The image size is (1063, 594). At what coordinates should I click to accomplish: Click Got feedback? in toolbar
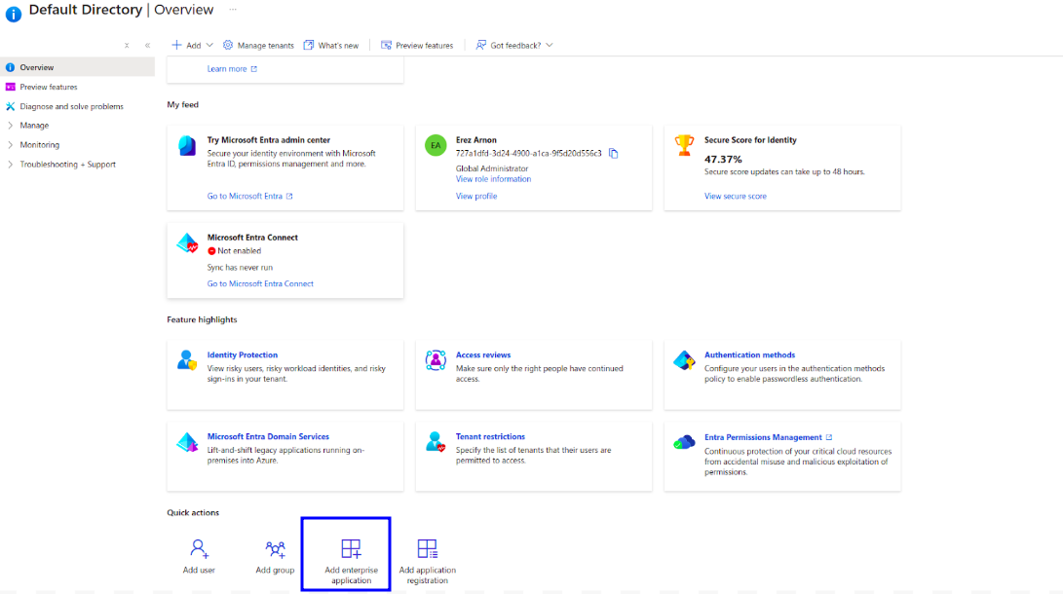coord(508,46)
